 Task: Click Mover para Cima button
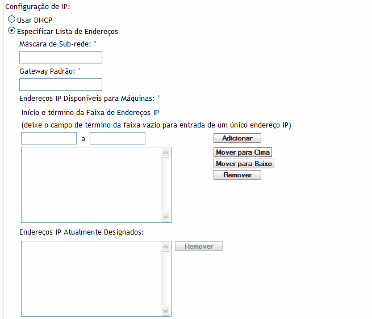[x=243, y=152]
